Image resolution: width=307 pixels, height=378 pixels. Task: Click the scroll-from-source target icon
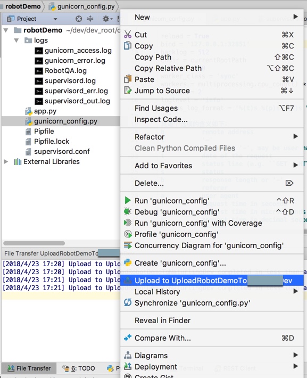coord(79,19)
